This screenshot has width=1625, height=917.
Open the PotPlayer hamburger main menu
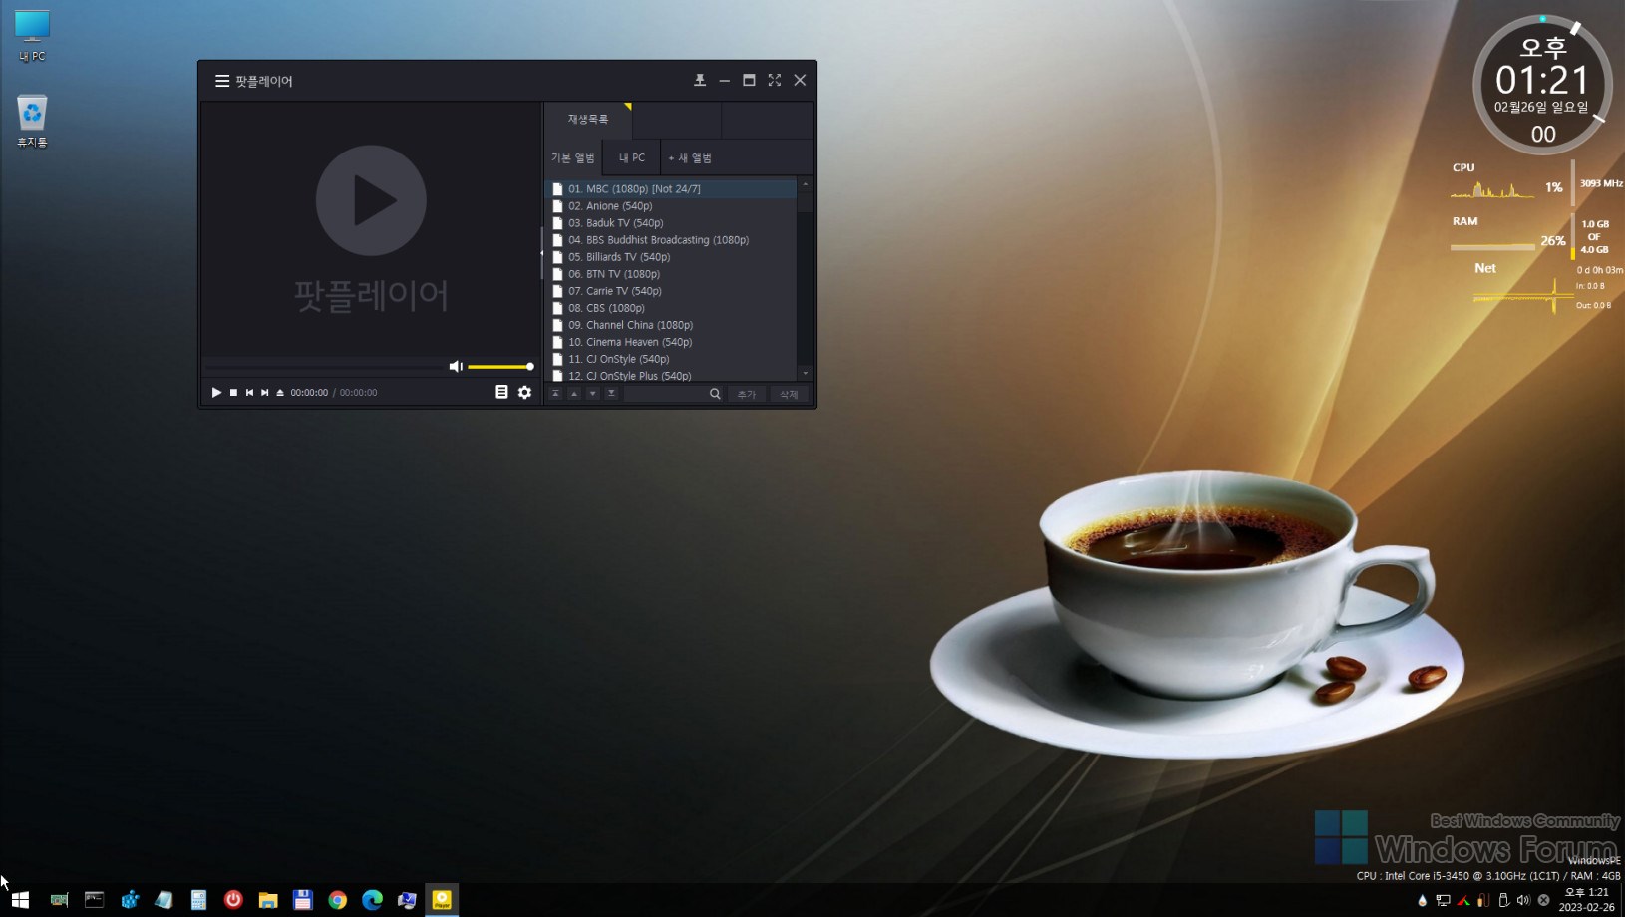click(x=222, y=81)
